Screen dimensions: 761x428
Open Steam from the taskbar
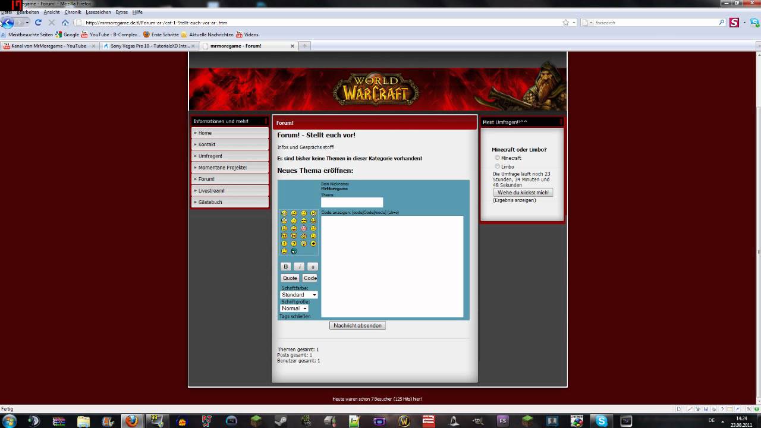281,421
